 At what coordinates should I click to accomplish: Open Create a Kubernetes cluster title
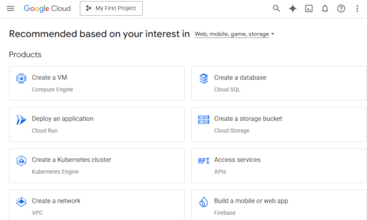tap(72, 160)
